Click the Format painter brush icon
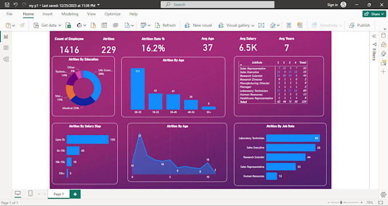 click(x=22, y=25)
